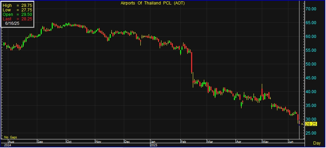Screen dimensions: 326x148
Task: Click the Sep month label on time axis
Action: [40, 142]
